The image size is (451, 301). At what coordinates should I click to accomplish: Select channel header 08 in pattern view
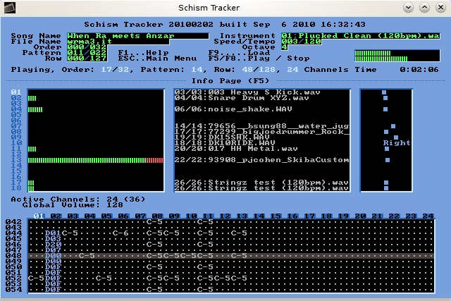(x=157, y=216)
